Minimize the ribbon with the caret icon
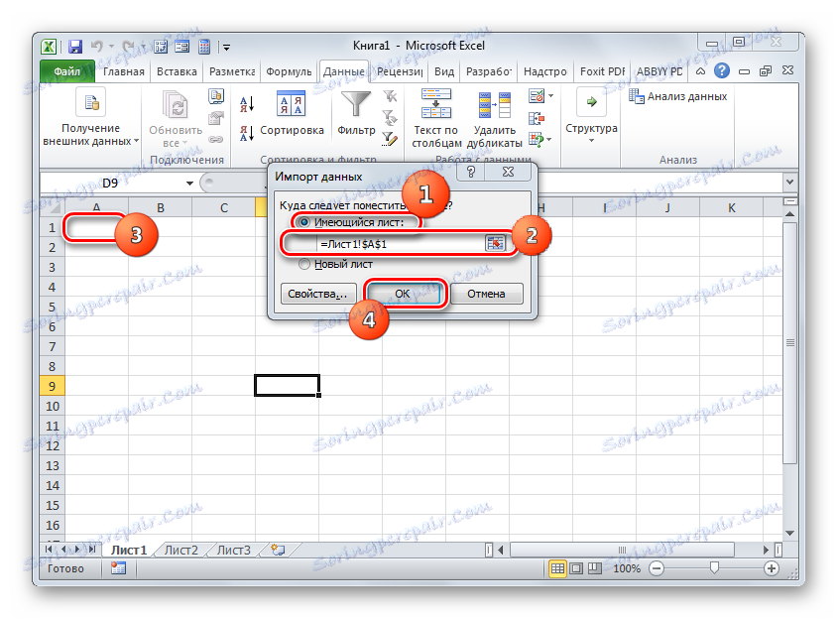The width and height of the screenshot is (838, 619). 701,71
